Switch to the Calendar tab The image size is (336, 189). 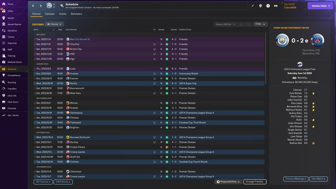point(50,14)
